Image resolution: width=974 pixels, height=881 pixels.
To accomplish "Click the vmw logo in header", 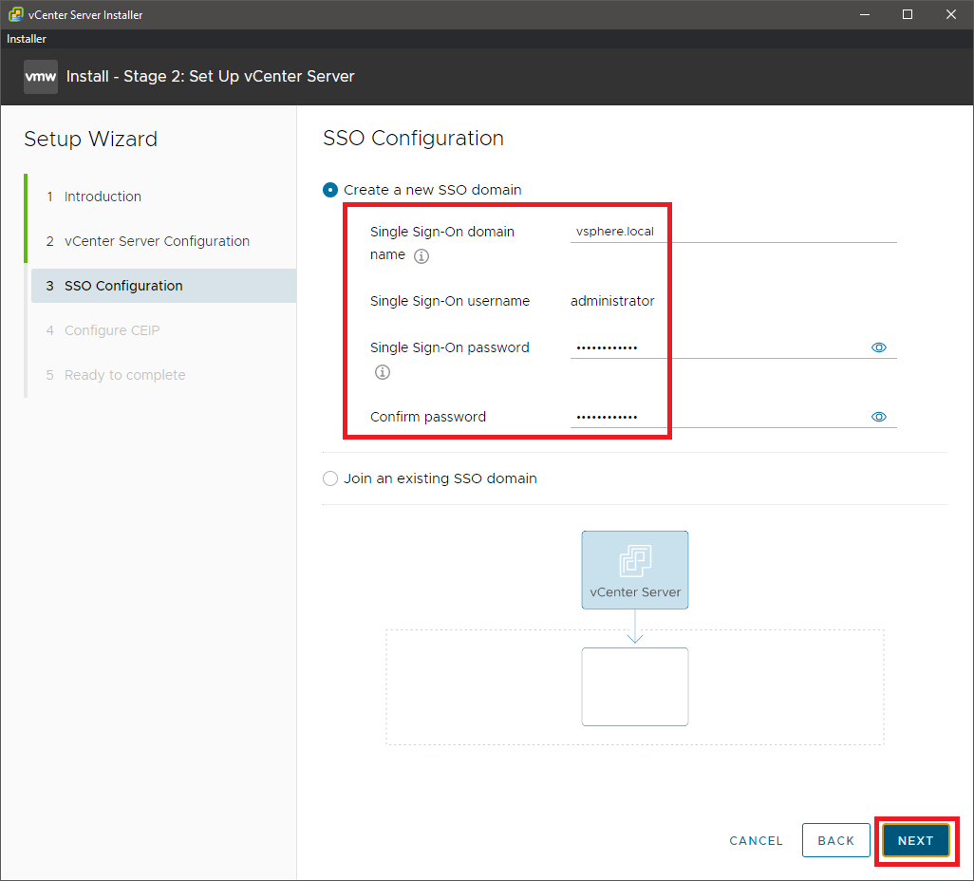I will tap(41, 76).
